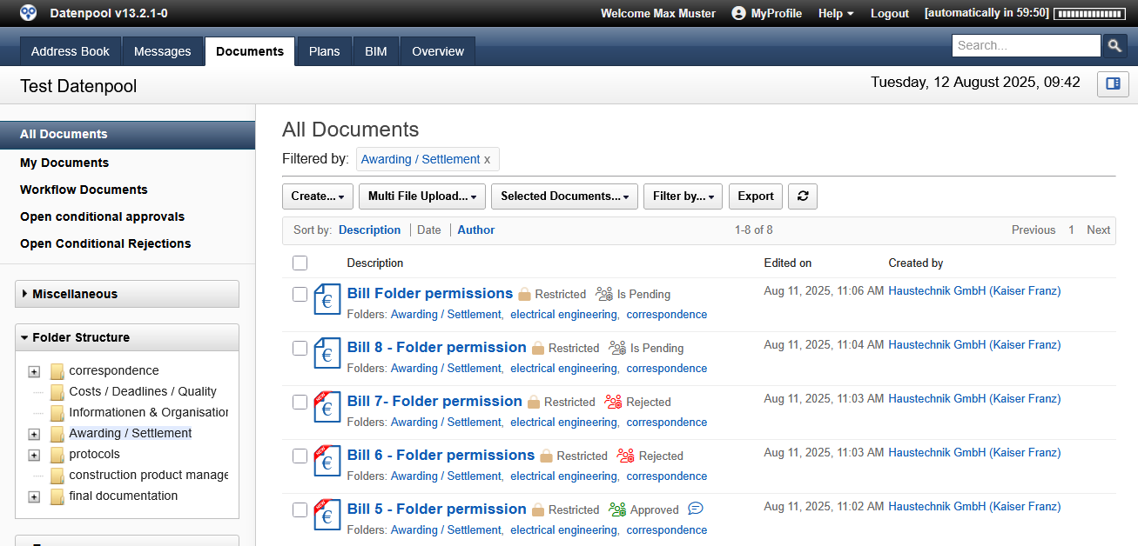Click the refresh document list icon

(x=802, y=196)
